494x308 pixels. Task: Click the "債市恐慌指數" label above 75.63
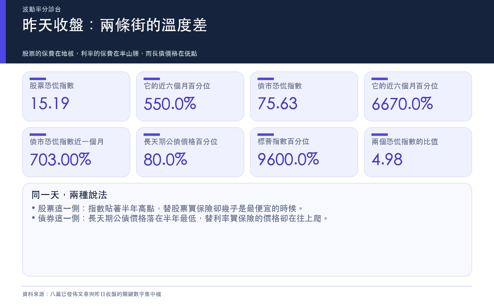click(280, 86)
